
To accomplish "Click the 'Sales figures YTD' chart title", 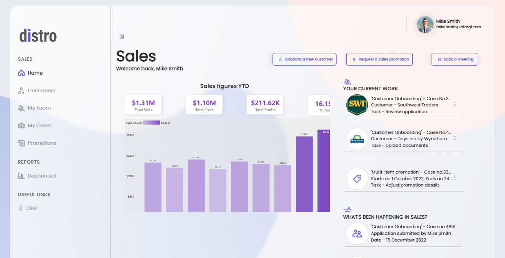I will click(x=225, y=86).
